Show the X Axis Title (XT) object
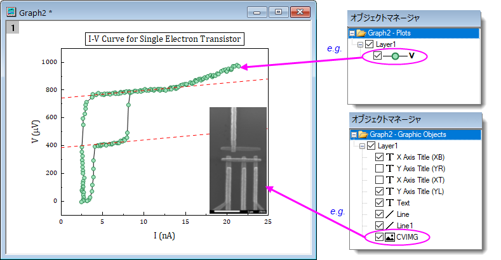Viewport: 501px width, 260px height. [379, 180]
